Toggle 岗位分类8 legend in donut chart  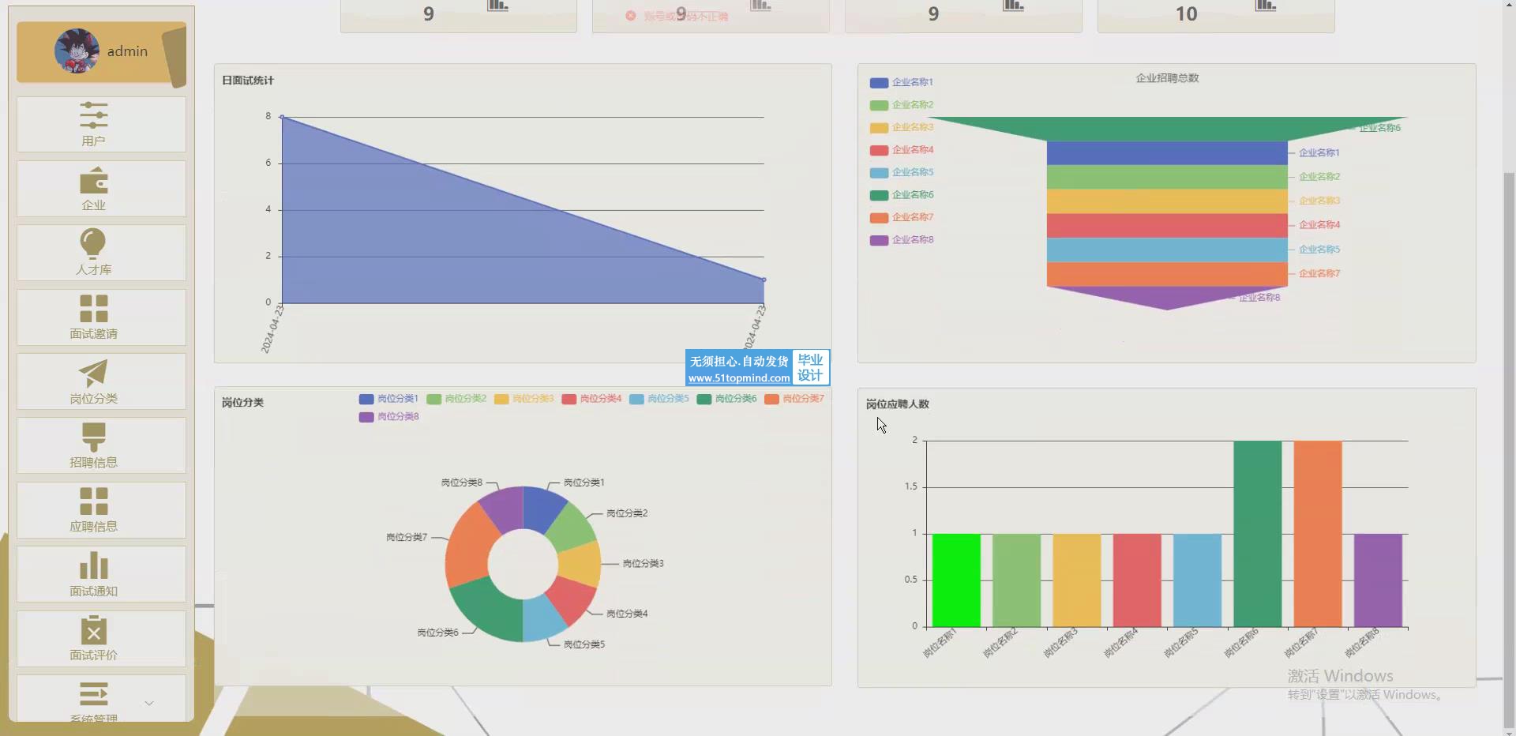pos(388,417)
